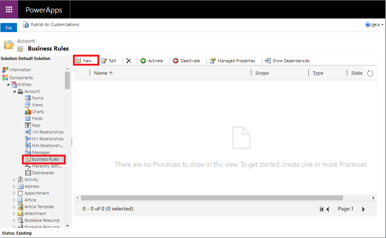The height and width of the screenshot is (238, 386).
Task: Click the Publish All Customizations icon
Action: [26, 25]
